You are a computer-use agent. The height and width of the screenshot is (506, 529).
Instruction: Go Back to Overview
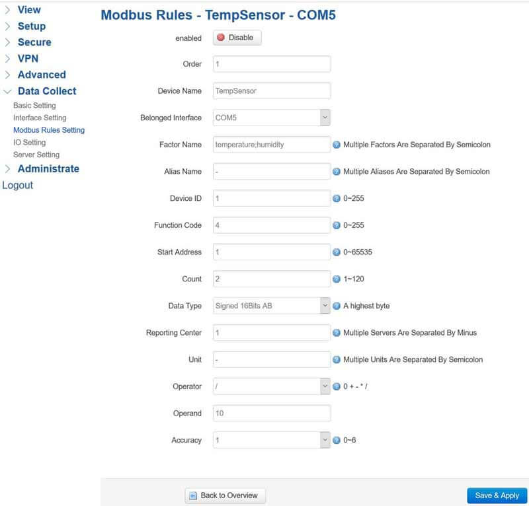click(x=225, y=495)
